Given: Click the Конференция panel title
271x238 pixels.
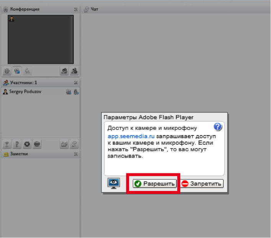Looking at the screenshot, I should point(25,9).
